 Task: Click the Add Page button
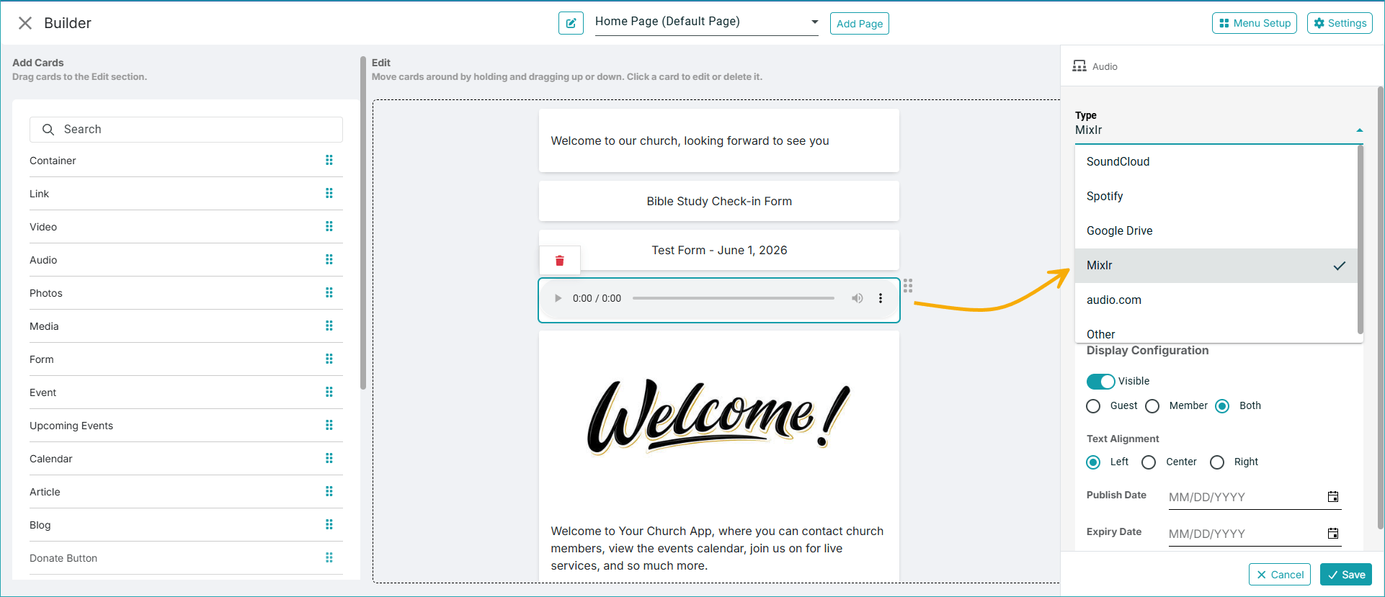pos(860,23)
